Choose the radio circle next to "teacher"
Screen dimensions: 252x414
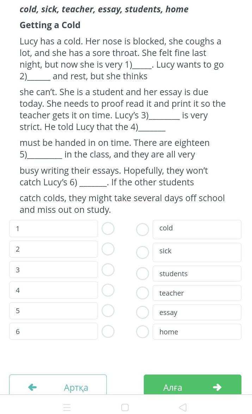[x=142, y=293]
